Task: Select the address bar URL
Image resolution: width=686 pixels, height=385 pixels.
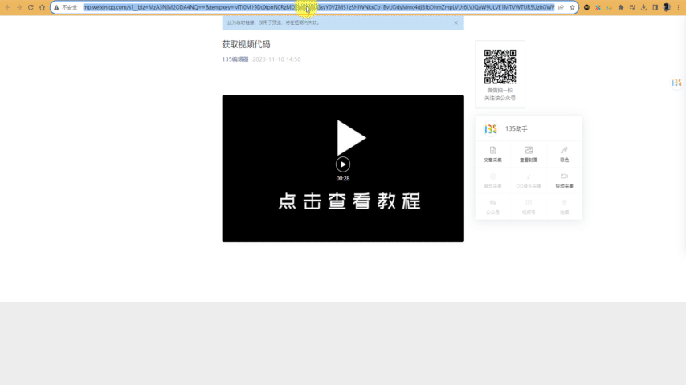Action: pyautogui.click(x=318, y=7)
